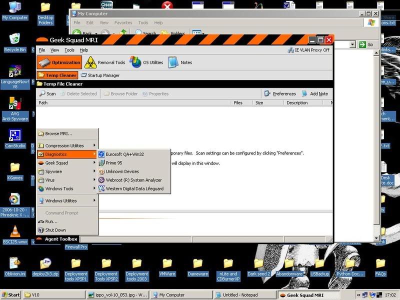The width and height of the screenshot is (400, 300).
Task: Launch Unknown Devices from Diagnostics
Action: pos(134,171)
